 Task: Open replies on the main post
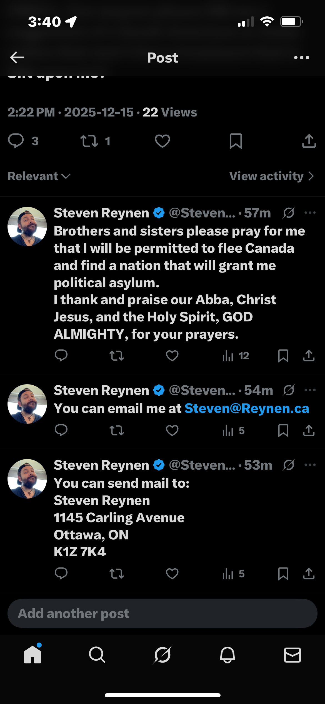pos(16,141)
